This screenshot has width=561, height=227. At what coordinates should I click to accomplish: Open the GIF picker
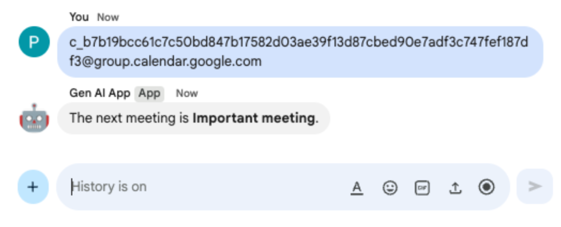[x=422, y=187]
